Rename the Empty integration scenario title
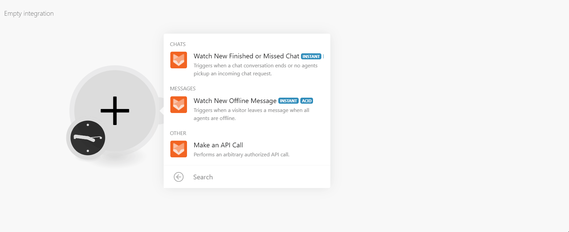This screenshot has width=569, height=232. [x=29, y=14]
